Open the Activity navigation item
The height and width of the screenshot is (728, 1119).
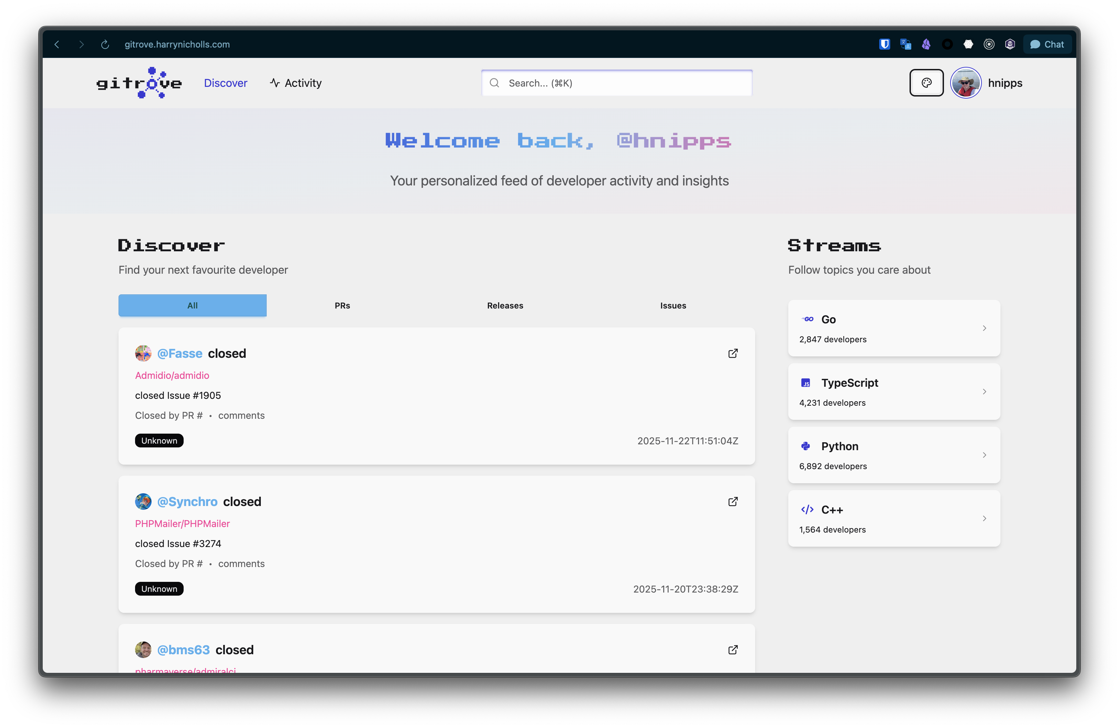coord(296,83)
